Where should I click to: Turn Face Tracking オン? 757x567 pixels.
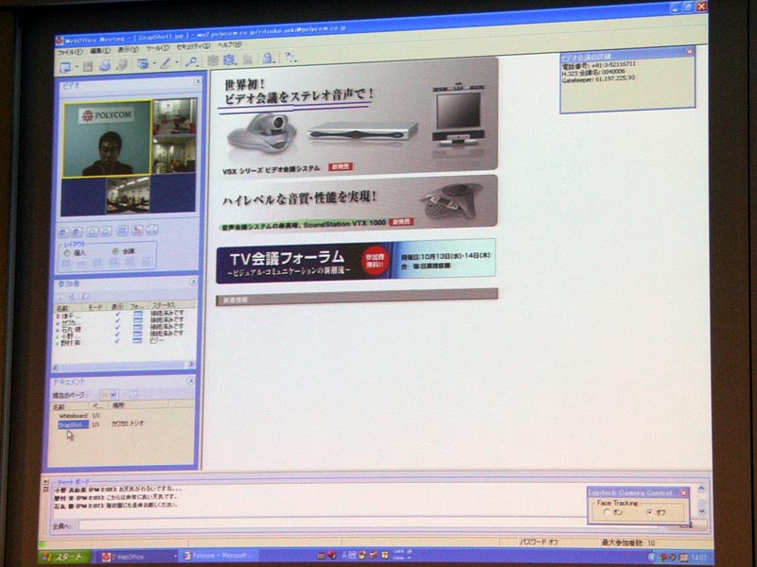(607, 512)
